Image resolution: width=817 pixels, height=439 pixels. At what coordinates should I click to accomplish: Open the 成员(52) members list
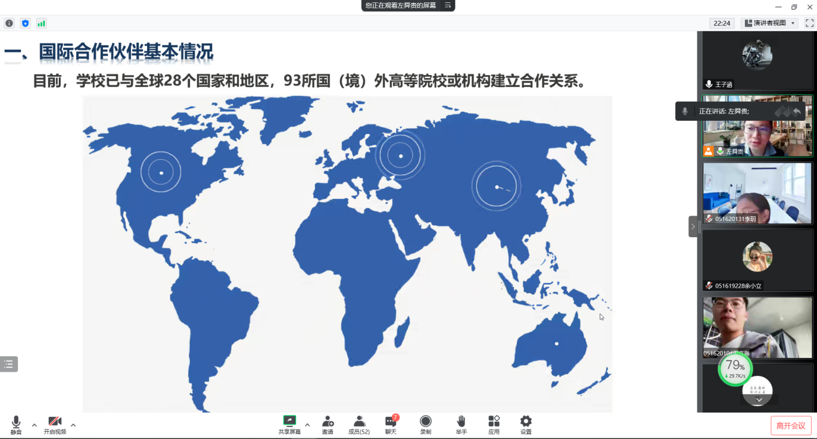[x=359, y=425]
